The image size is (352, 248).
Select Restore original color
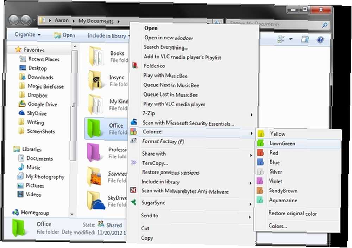point(293,213)
